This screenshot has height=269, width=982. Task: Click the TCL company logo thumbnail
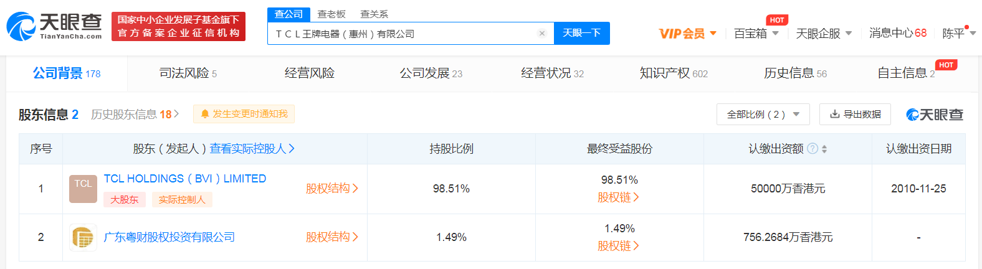(x=83, y=189)
